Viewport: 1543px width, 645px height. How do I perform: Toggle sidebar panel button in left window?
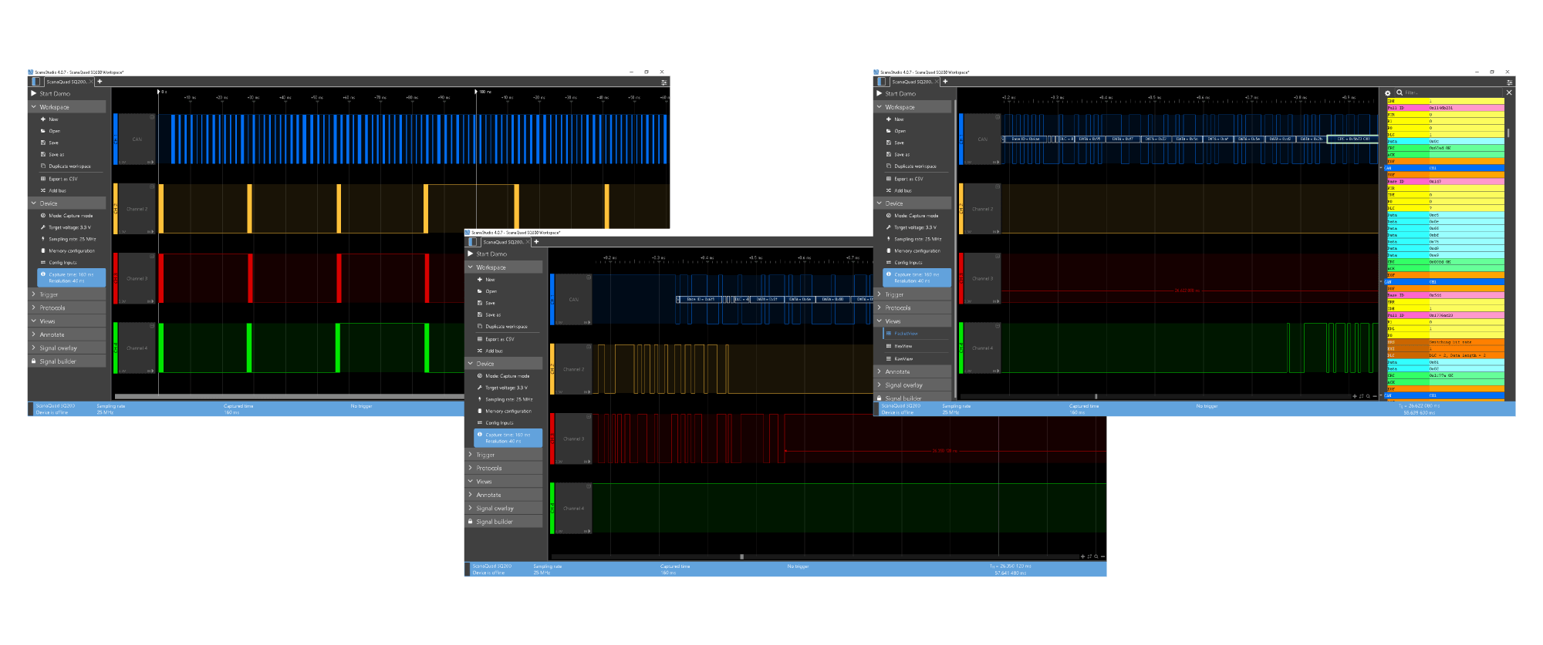[x=36, y=81]
